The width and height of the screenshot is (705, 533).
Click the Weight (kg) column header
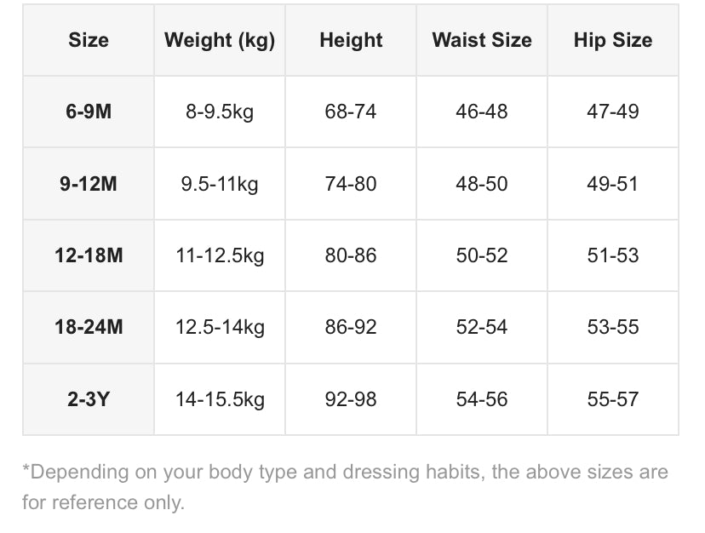220,40
